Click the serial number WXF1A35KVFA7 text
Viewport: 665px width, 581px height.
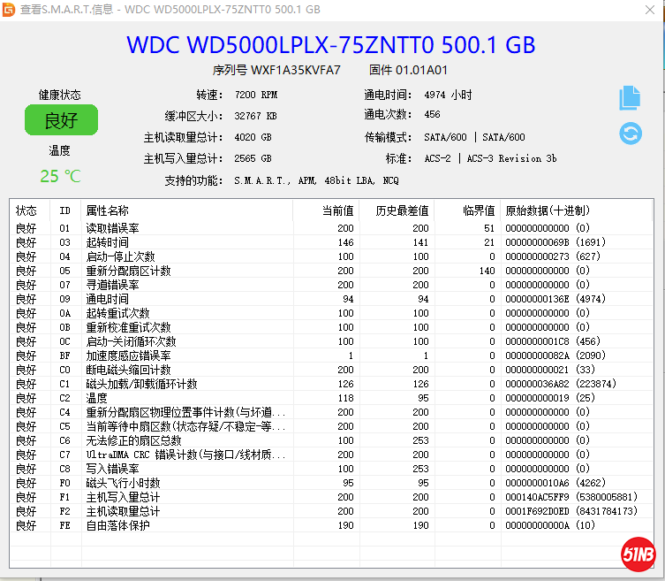(295, 70)
